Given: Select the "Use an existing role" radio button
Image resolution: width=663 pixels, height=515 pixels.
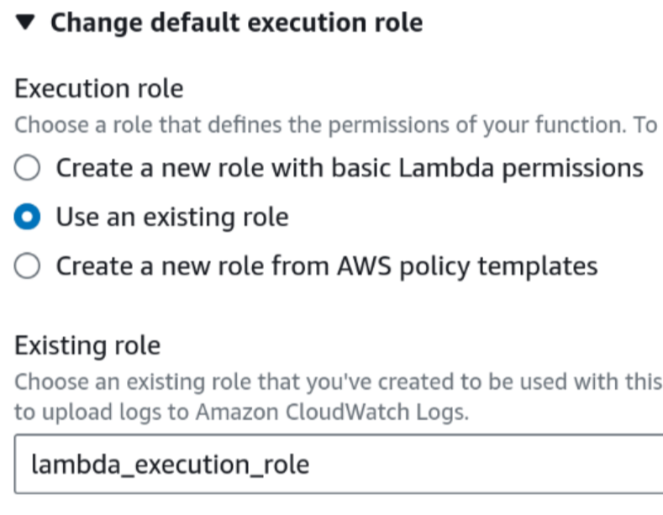Looking at the screenshot, I should coord(28,218).
